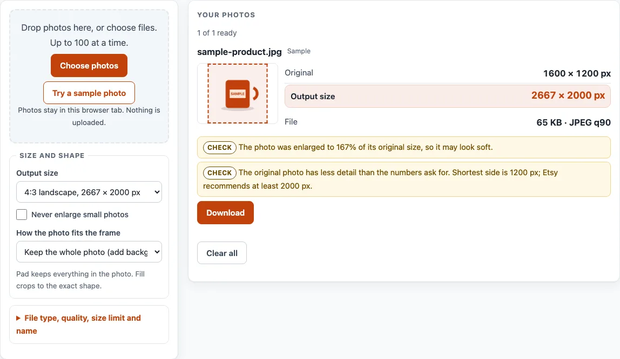Click the CHECK badge on enlarged warning
620x359 pixels.
pyautogui.click(x=220, y=148)
